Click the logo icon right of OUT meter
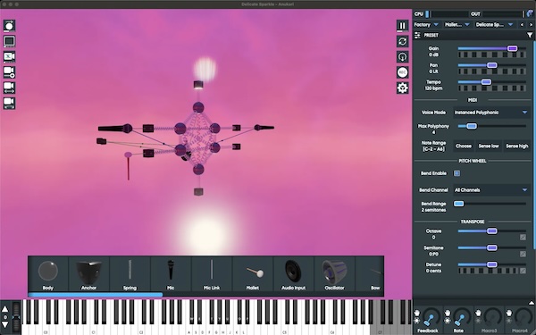Screen dimensions: 536x335 coord(530,13)
